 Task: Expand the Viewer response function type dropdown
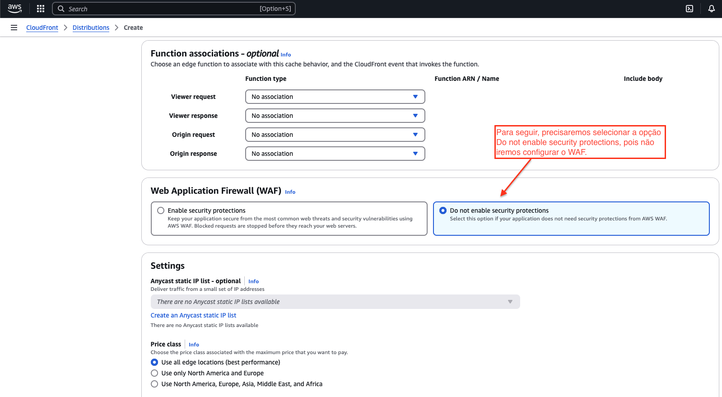coord(335,116)
